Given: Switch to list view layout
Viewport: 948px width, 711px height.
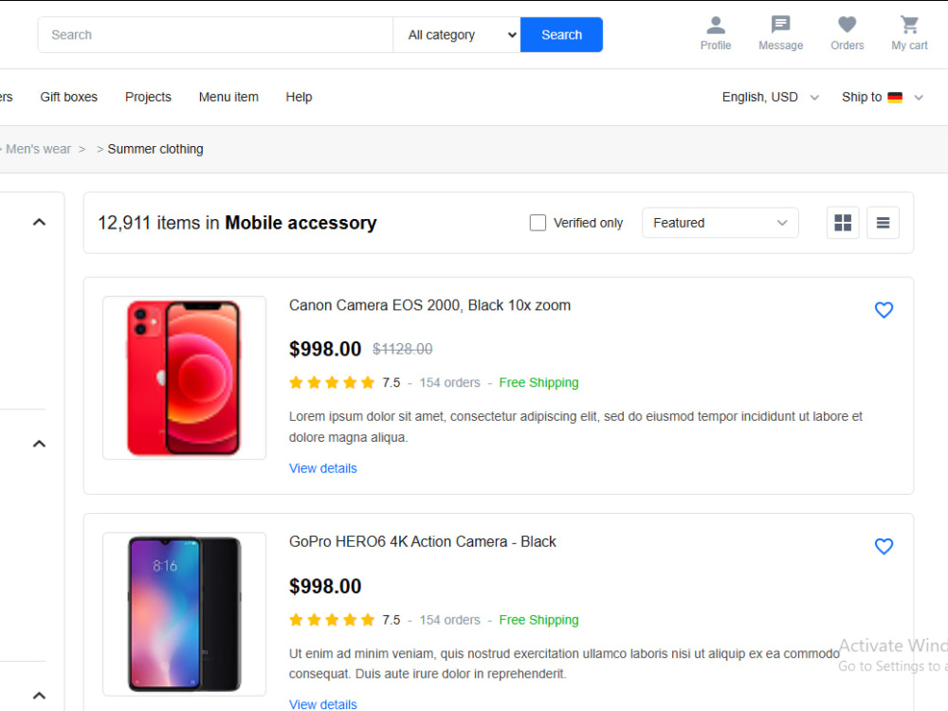Looking at the screenshot, I should click(x=883, y=223).
